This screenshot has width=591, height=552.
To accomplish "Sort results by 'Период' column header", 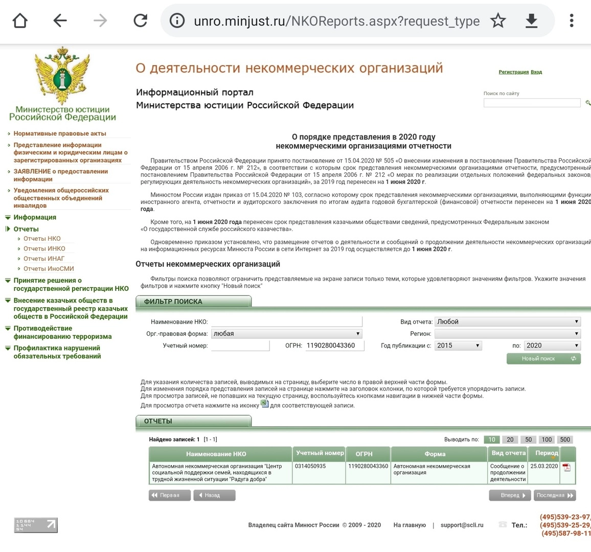I will [x=546, y=453].
